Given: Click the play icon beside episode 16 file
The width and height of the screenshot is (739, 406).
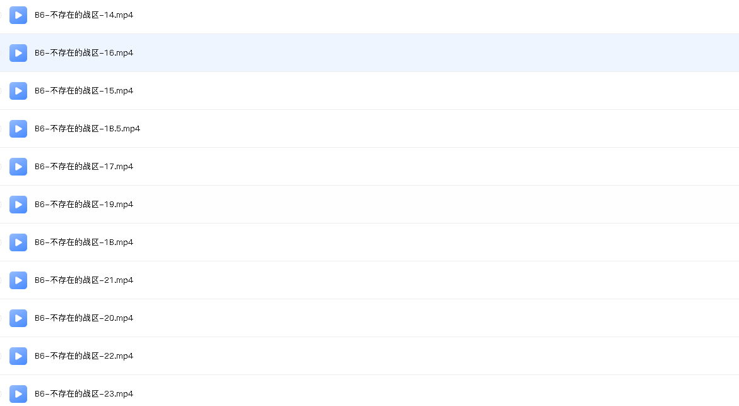Looking at the screenshot, I should click(18, 53).
